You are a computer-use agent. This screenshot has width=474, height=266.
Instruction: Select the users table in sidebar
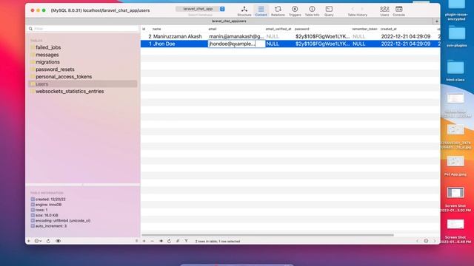pyautogui.click(x=83, y=83)
